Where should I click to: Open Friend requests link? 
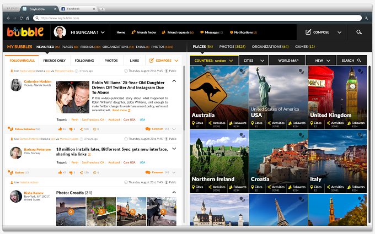tap(178, 32)
